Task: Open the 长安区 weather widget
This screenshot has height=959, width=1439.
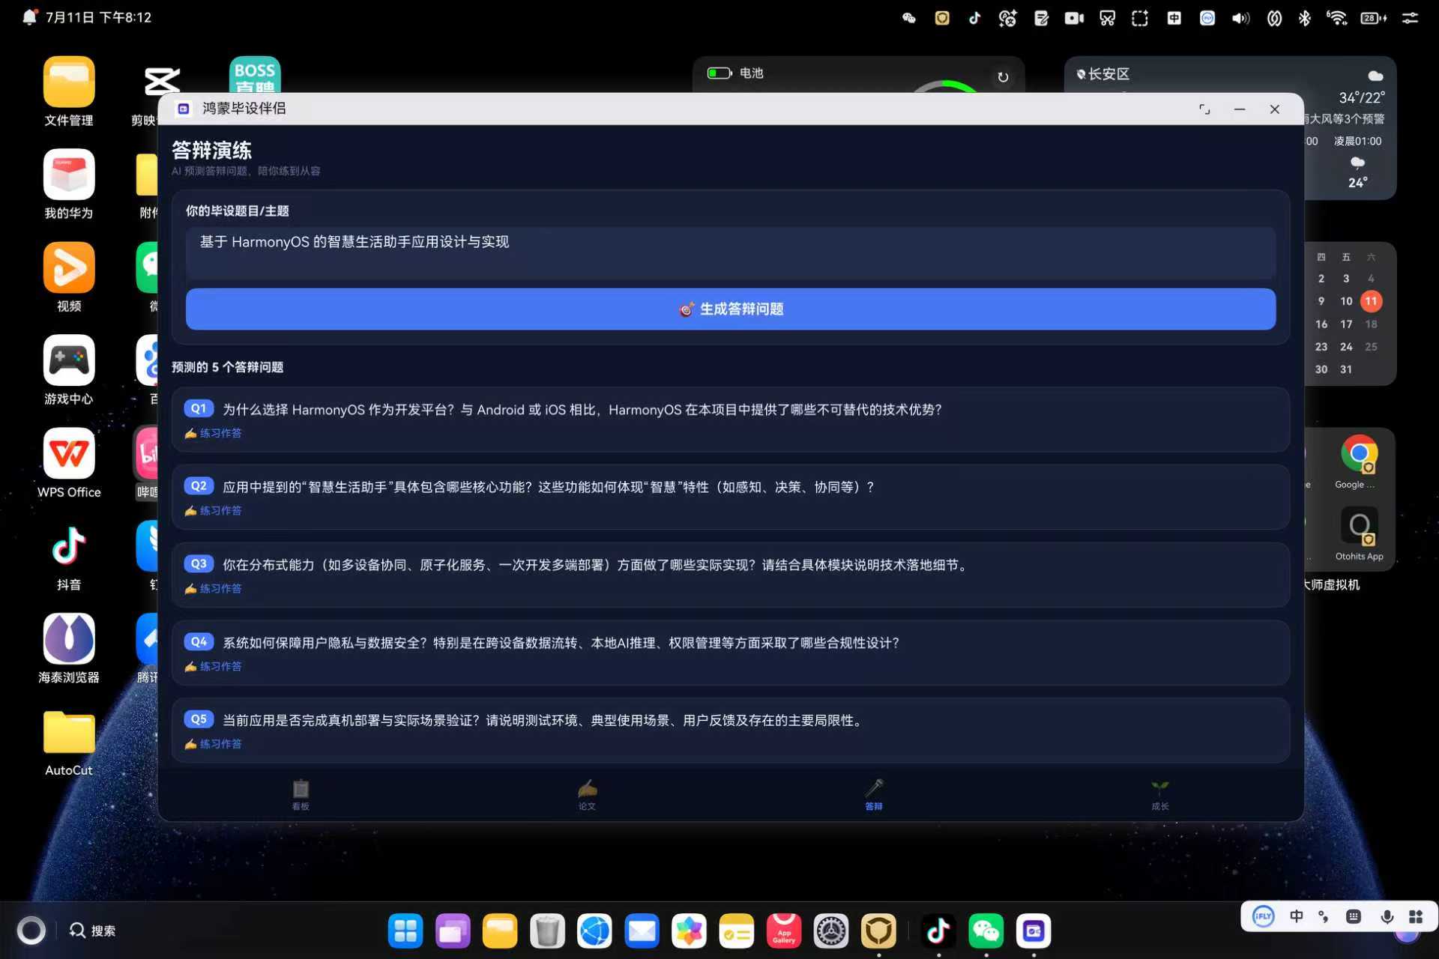Action: click(x=1231, y=127)
